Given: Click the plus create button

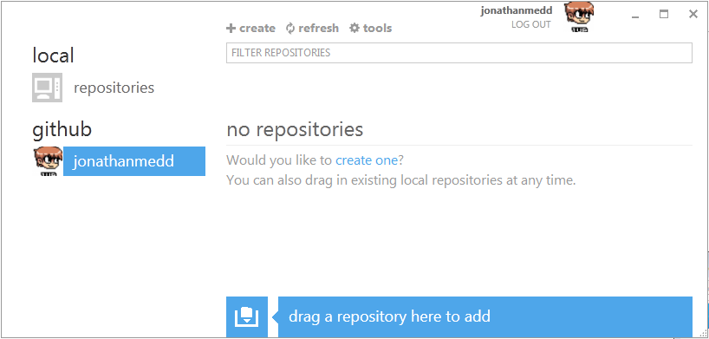Looking at the screenshot, I should [x=250, y=28].
